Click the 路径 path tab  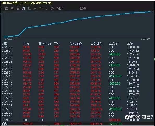[83, 9]
